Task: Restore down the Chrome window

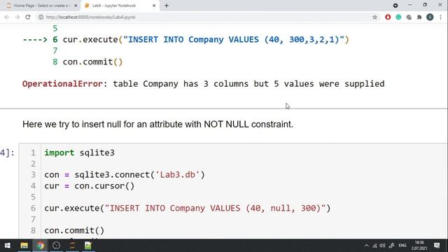Action: click(x=425, y=5)
